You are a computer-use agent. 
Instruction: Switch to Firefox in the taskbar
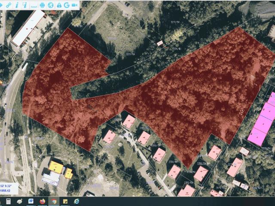42,201
